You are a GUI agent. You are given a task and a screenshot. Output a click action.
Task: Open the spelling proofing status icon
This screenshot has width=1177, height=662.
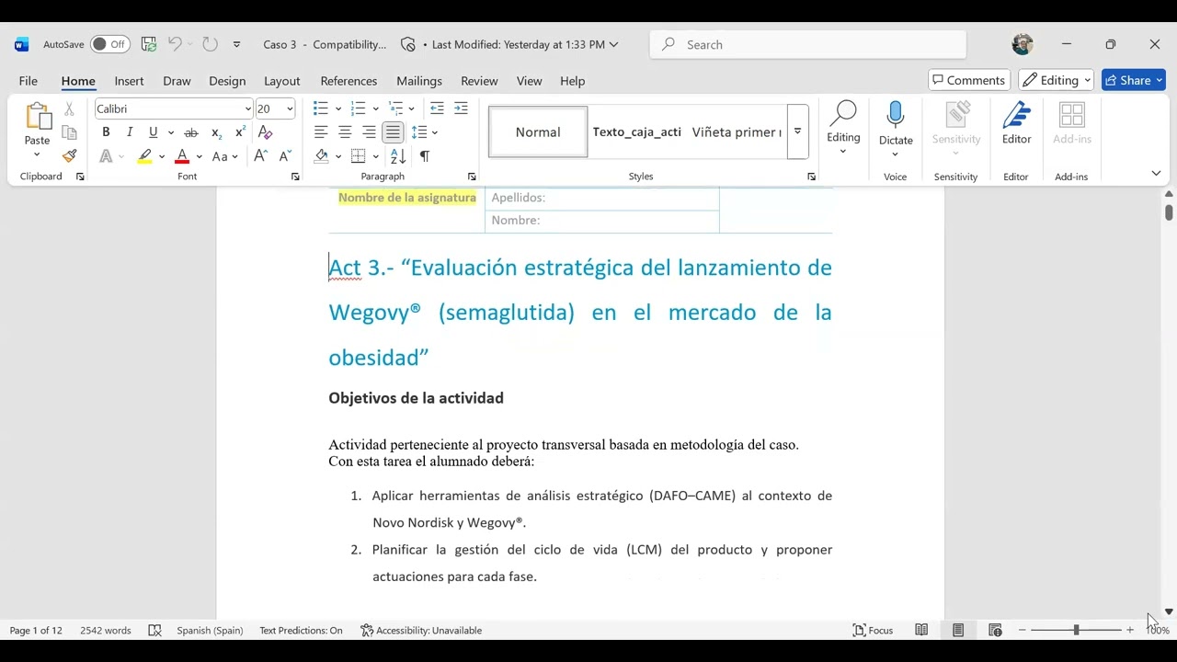click(154, 630)
